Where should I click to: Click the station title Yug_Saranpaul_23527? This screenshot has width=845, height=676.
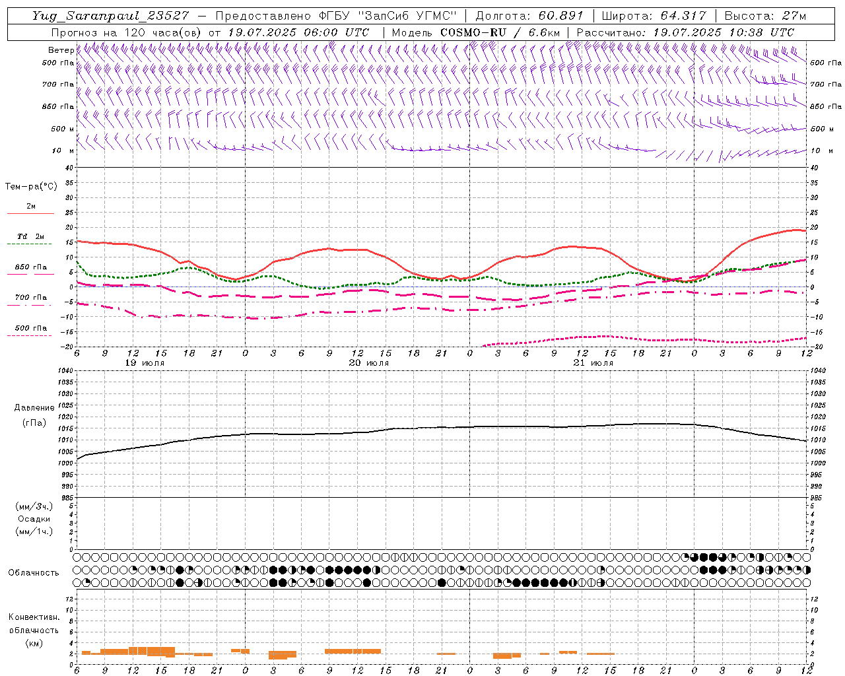click(x=110, y=16)
